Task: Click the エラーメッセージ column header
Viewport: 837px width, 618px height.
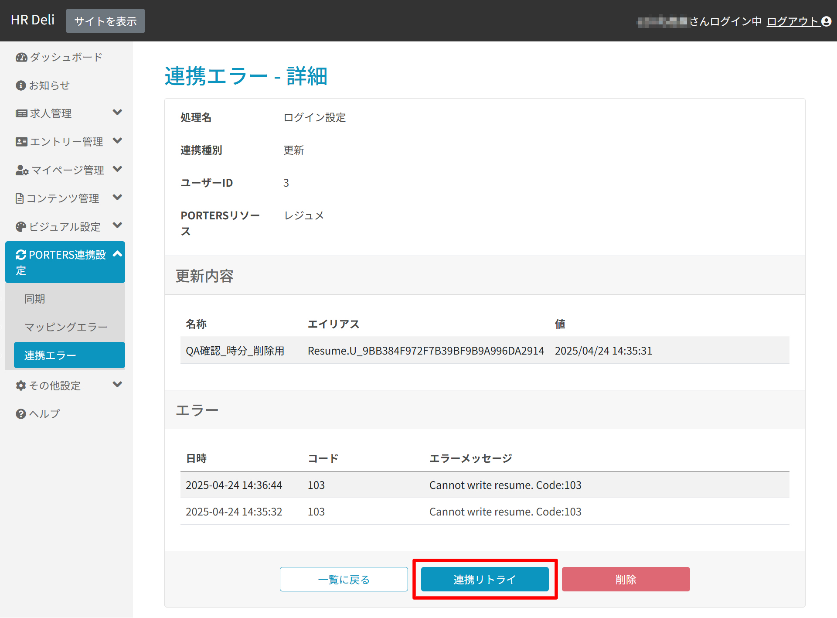Action: [x=471, y=458]
